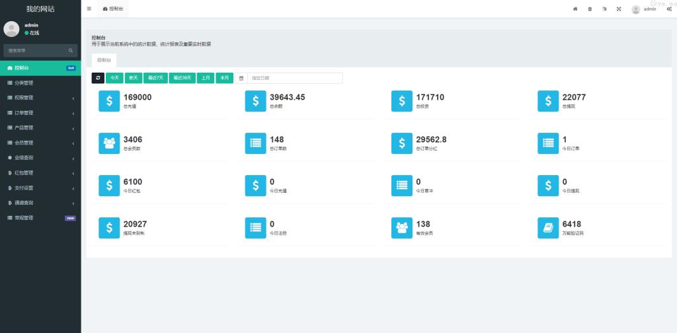
Task: Click the calendar icon beside date field
Action: pos(241,78)
